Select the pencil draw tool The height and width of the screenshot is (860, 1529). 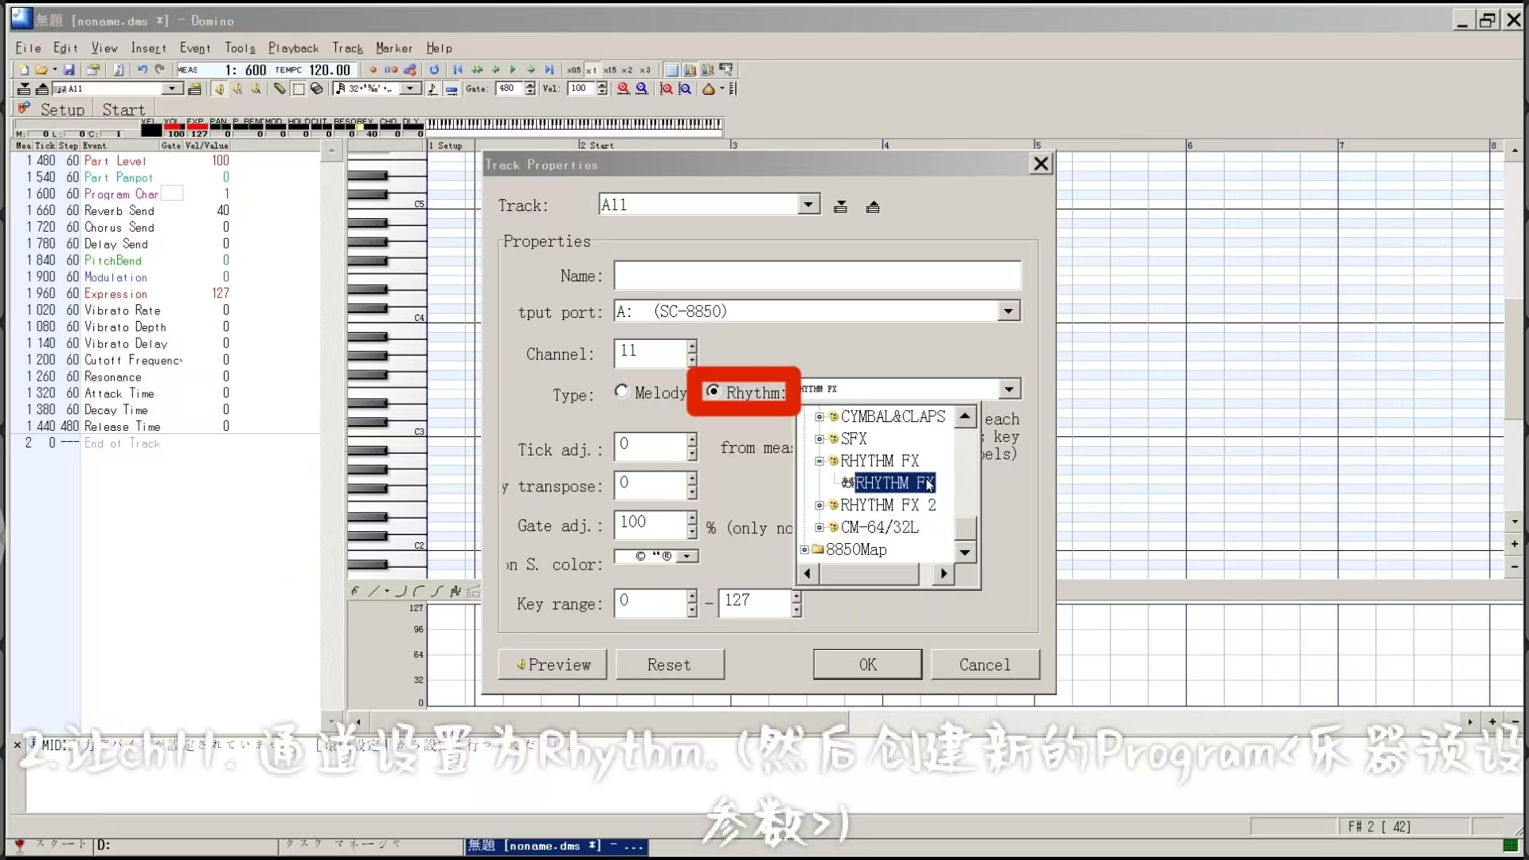[280, 89]
